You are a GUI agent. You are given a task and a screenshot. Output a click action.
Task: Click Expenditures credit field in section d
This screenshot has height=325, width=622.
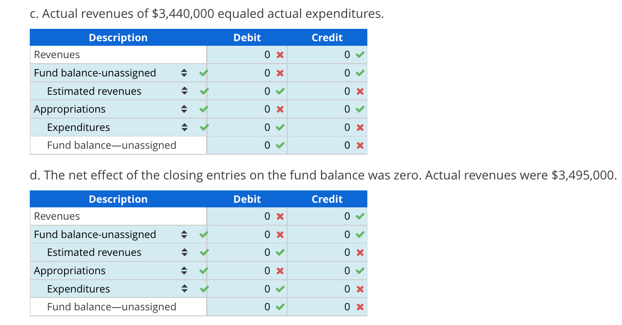[x=327, y=289]
